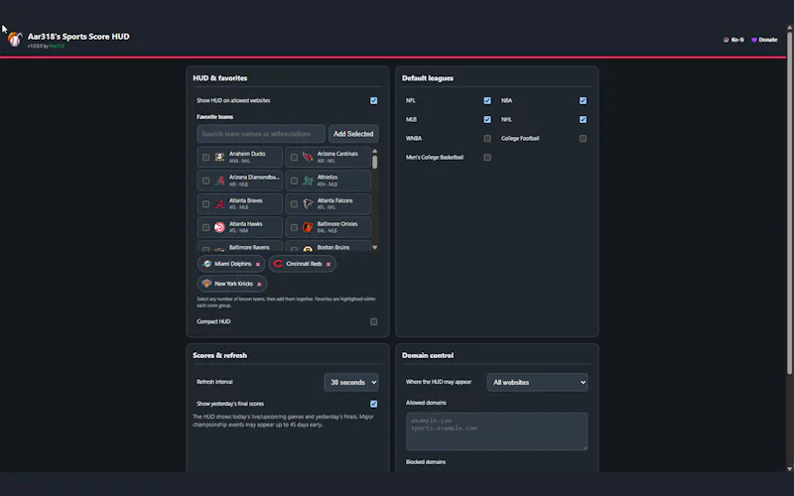This screenshot has height=496, width=794.
Task: Click the Ko-fi icon in header
Action: pos(727,40)
